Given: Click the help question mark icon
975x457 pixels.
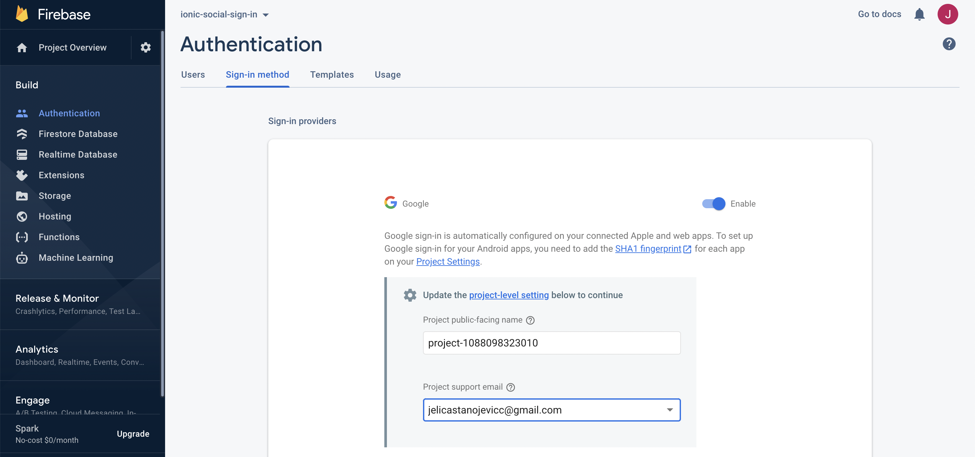Looking at the screenshot, I should click(949, 44).
